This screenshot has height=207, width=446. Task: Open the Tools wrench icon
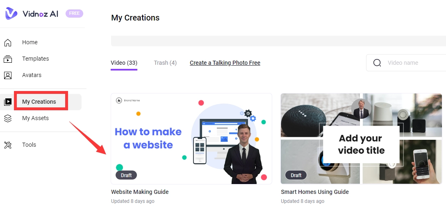pos(8,145)
